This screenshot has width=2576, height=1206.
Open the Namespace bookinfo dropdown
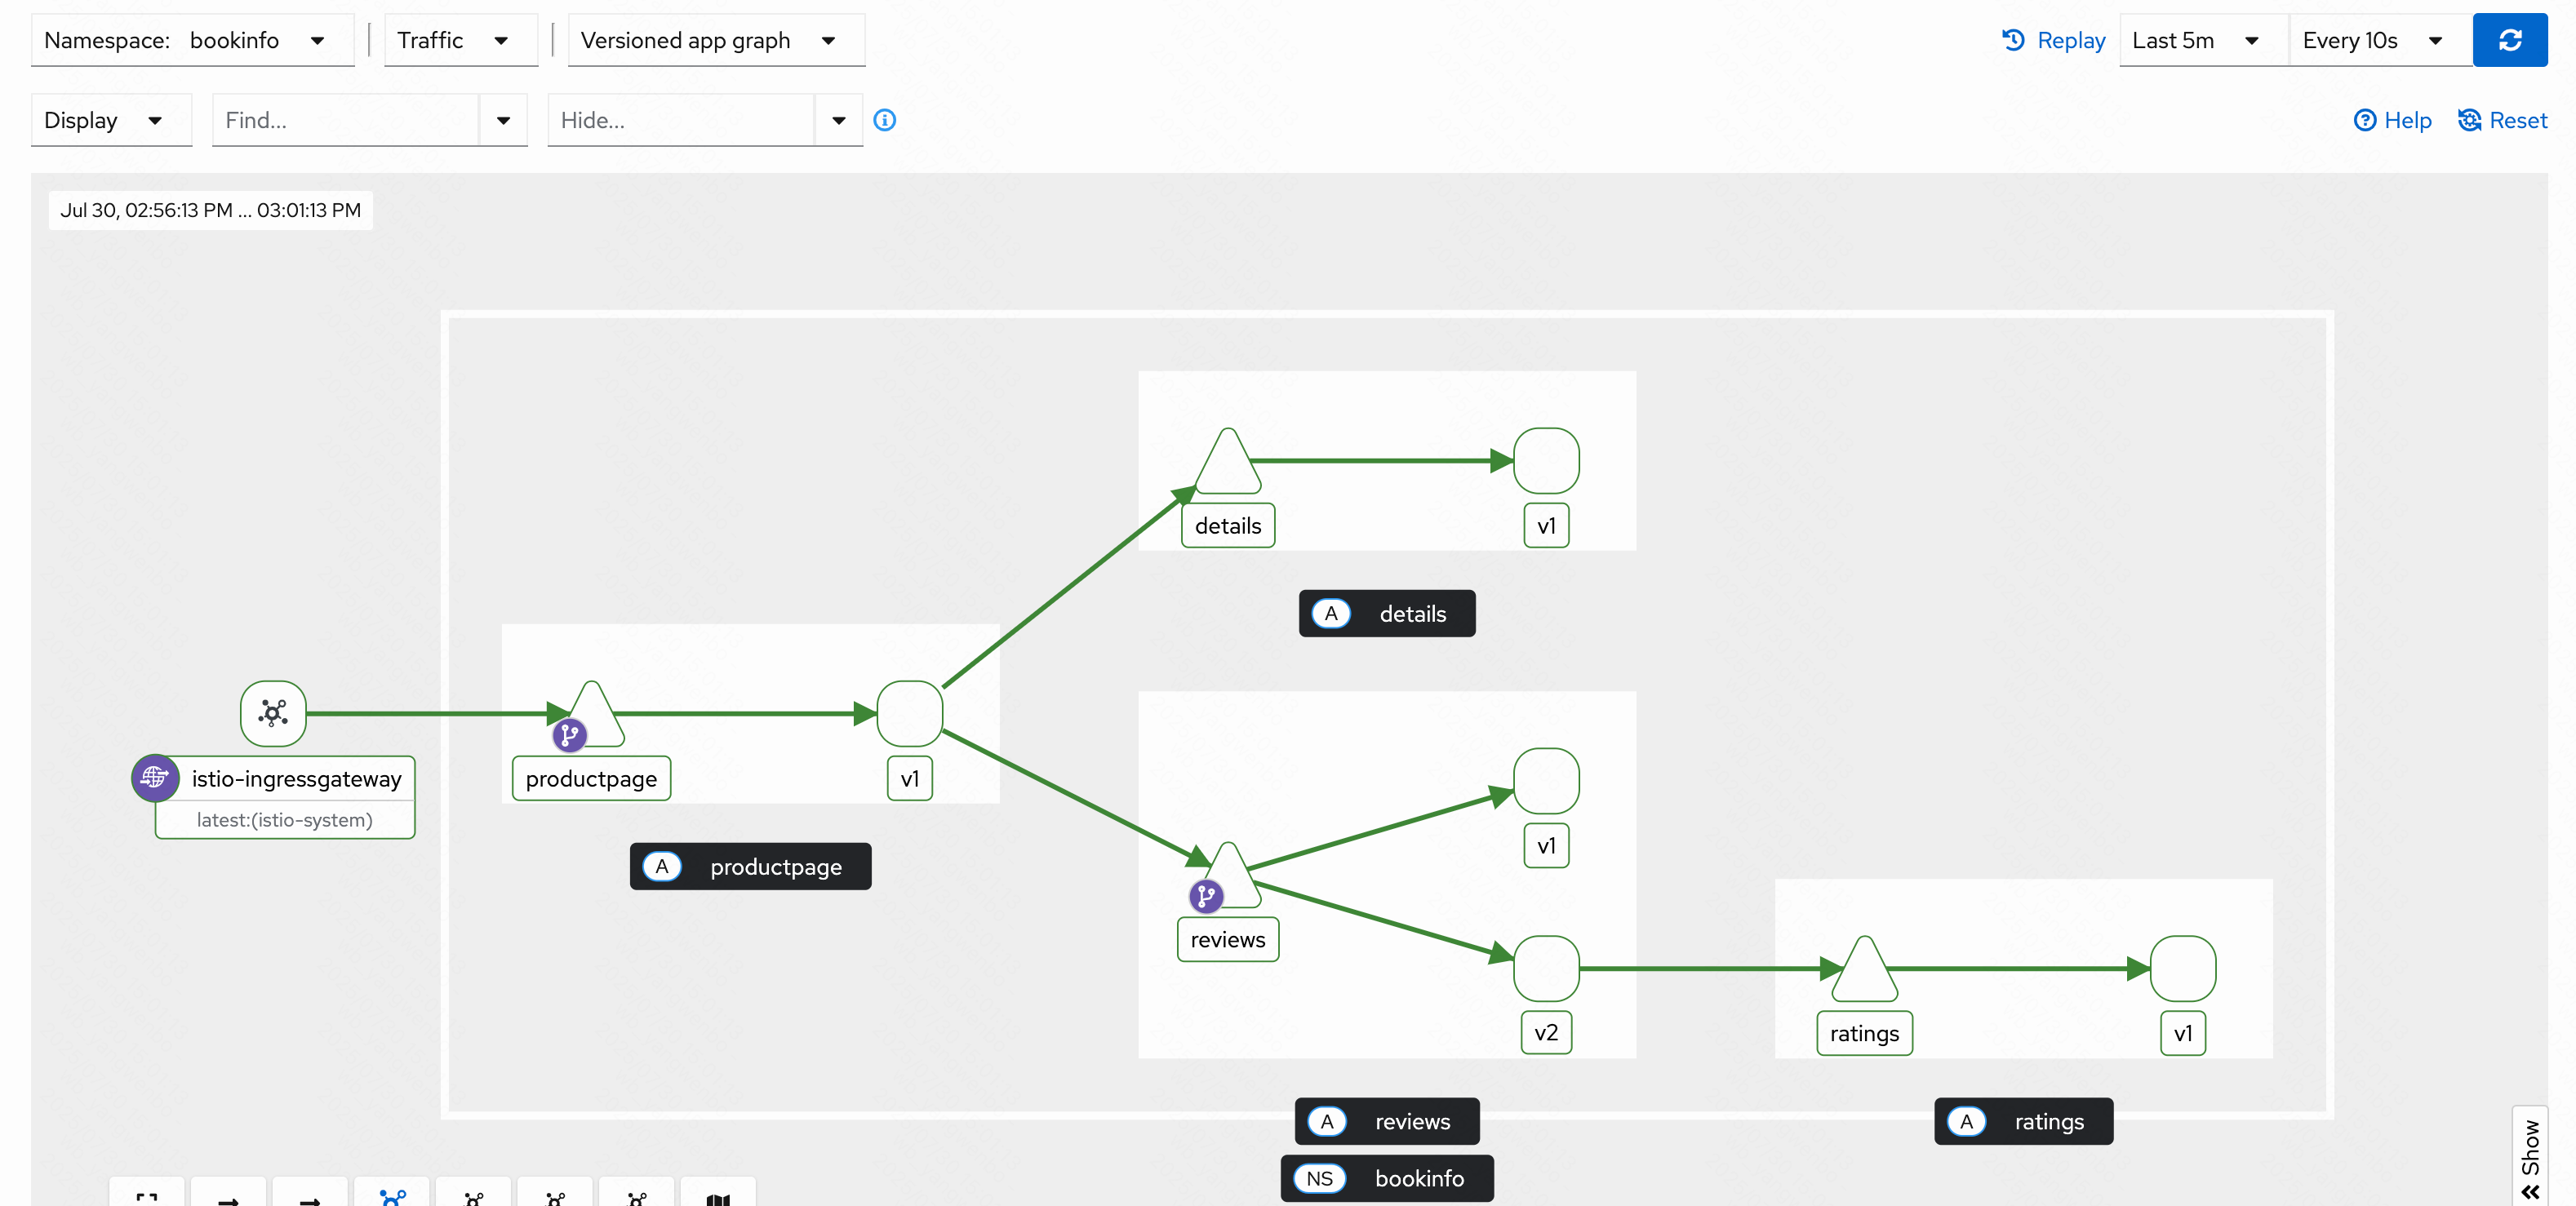click(x=192, y=40)
